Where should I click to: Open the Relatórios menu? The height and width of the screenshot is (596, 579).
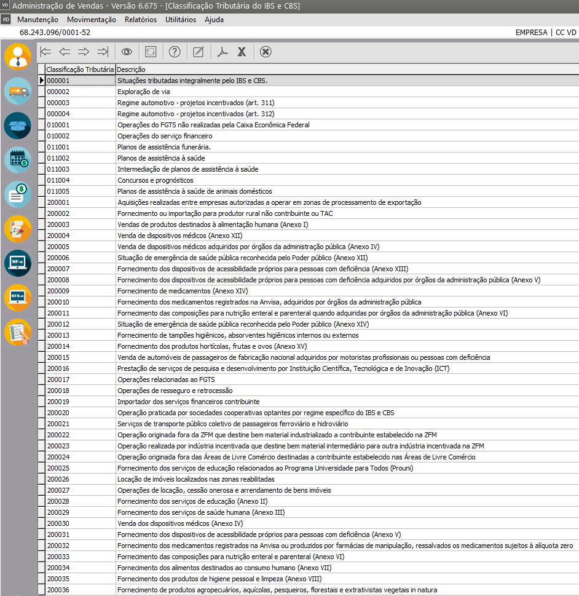140,20
